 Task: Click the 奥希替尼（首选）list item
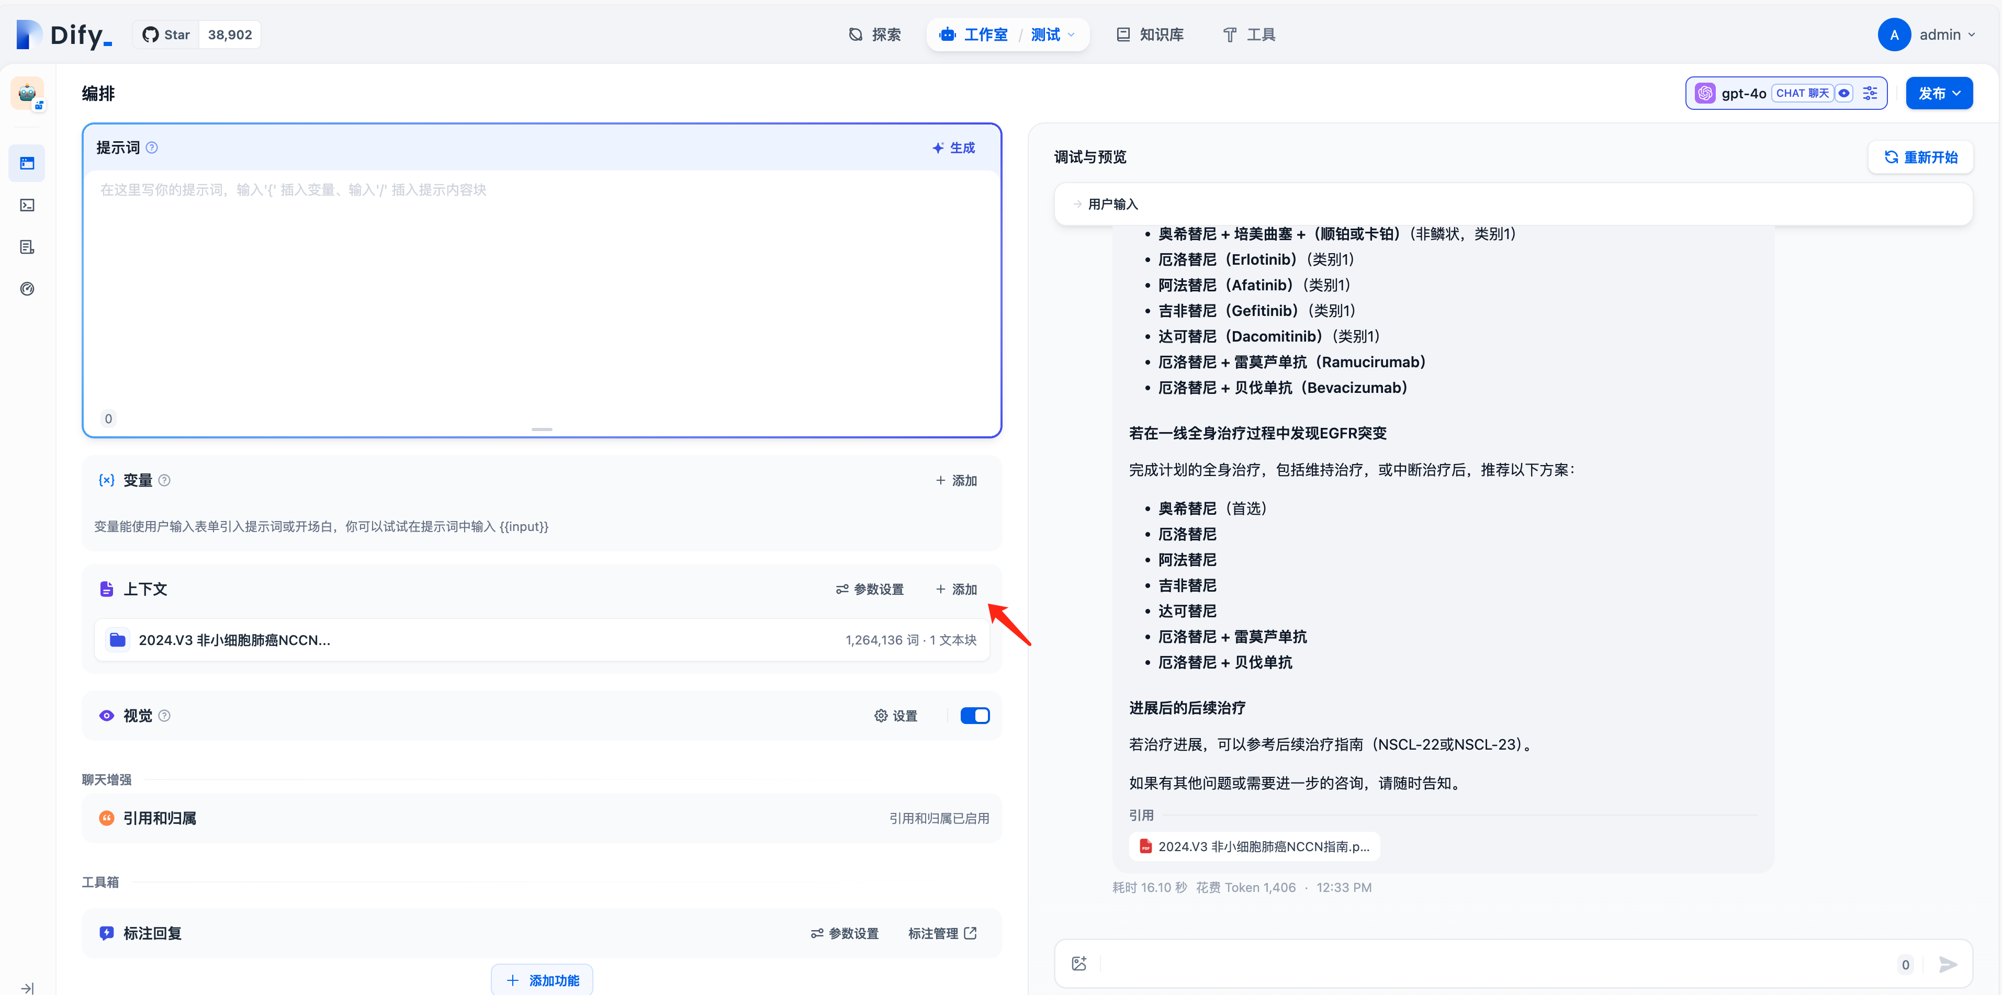[x=1213, y=508]
